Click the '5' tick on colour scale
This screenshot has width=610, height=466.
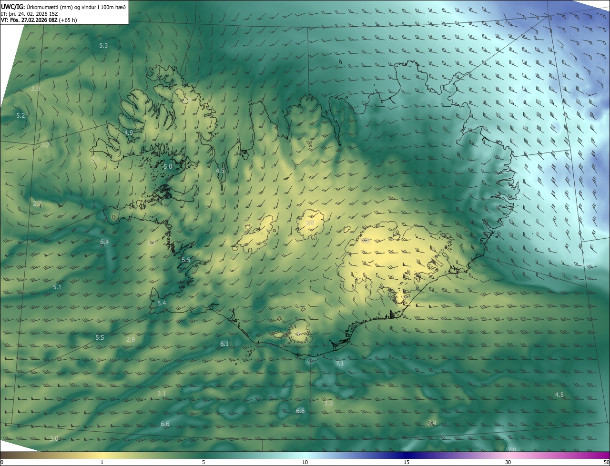pyautogui.click(x=203, y=462)
